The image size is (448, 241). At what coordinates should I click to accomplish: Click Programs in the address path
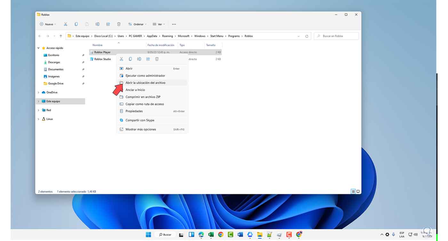(x=234, y=36)
